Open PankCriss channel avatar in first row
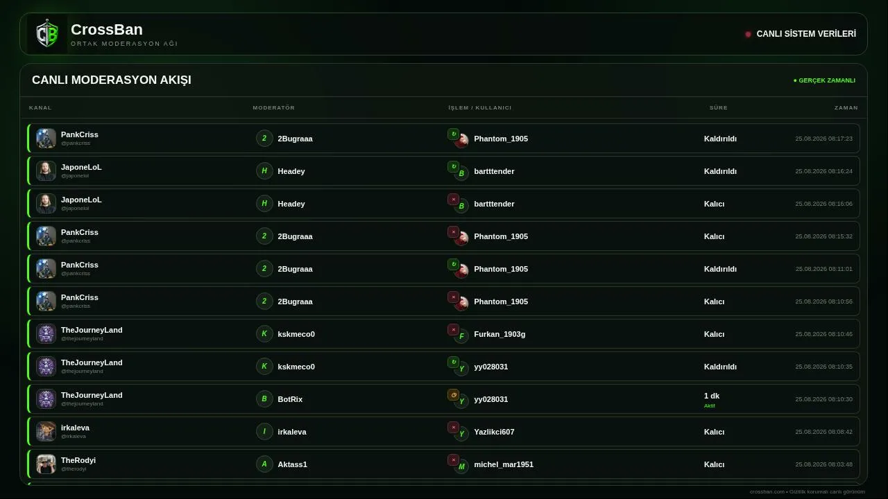 point(46,139)
